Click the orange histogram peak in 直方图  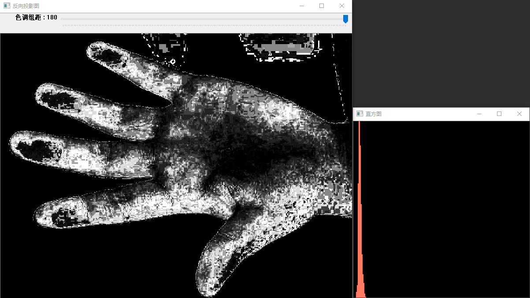coord(360,209)
